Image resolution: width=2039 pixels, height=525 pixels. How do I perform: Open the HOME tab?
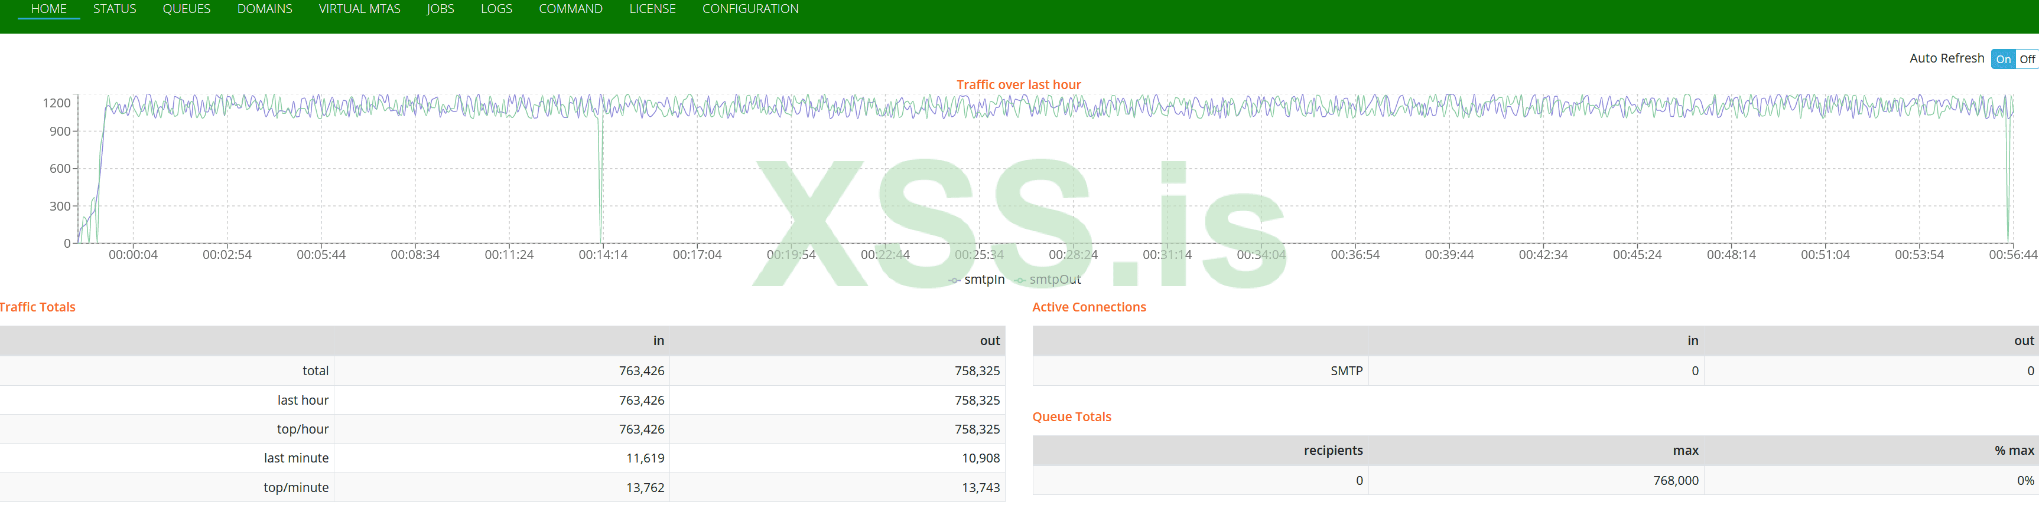[48, 9]
